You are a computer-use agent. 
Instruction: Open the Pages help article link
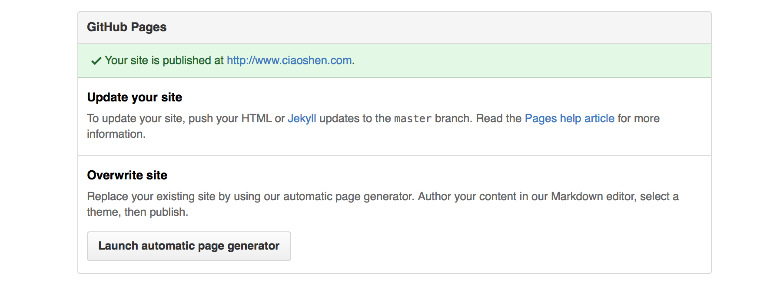[x=570, y=119]
